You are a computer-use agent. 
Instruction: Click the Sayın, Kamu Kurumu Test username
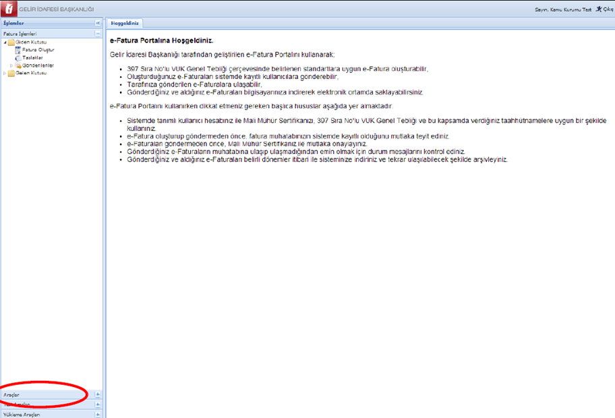click(564, 10)
